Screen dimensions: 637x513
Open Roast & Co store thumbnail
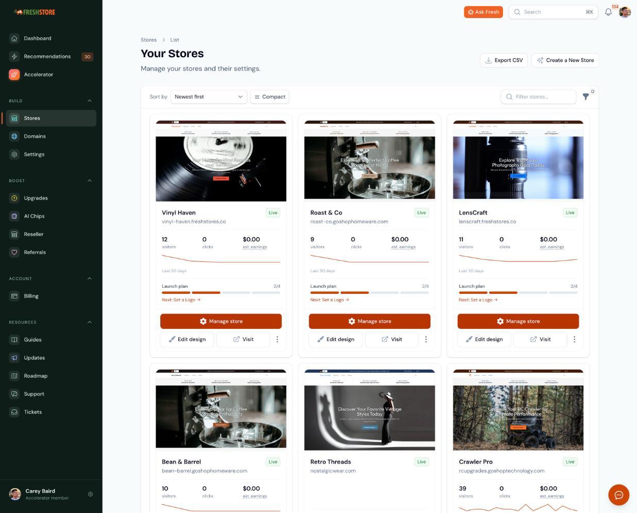(x=370, y=160)
